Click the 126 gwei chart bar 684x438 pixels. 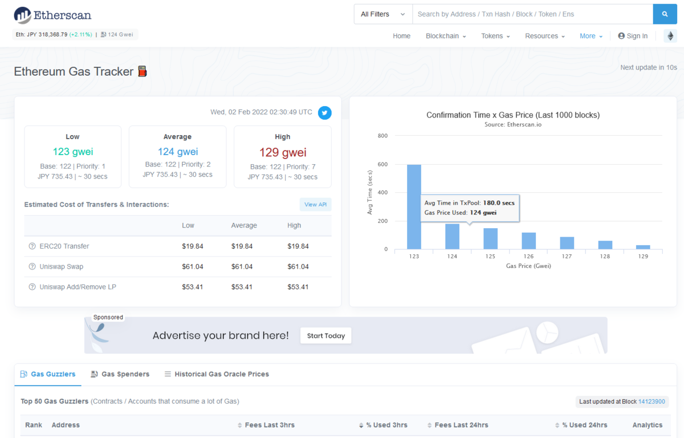tap(528, 241)
